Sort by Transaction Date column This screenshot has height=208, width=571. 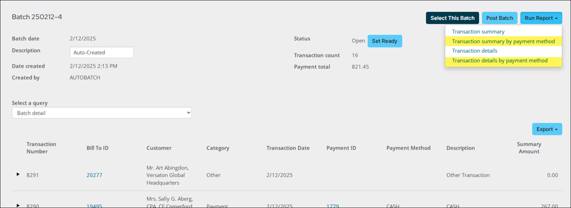click(x=288, y=148)
